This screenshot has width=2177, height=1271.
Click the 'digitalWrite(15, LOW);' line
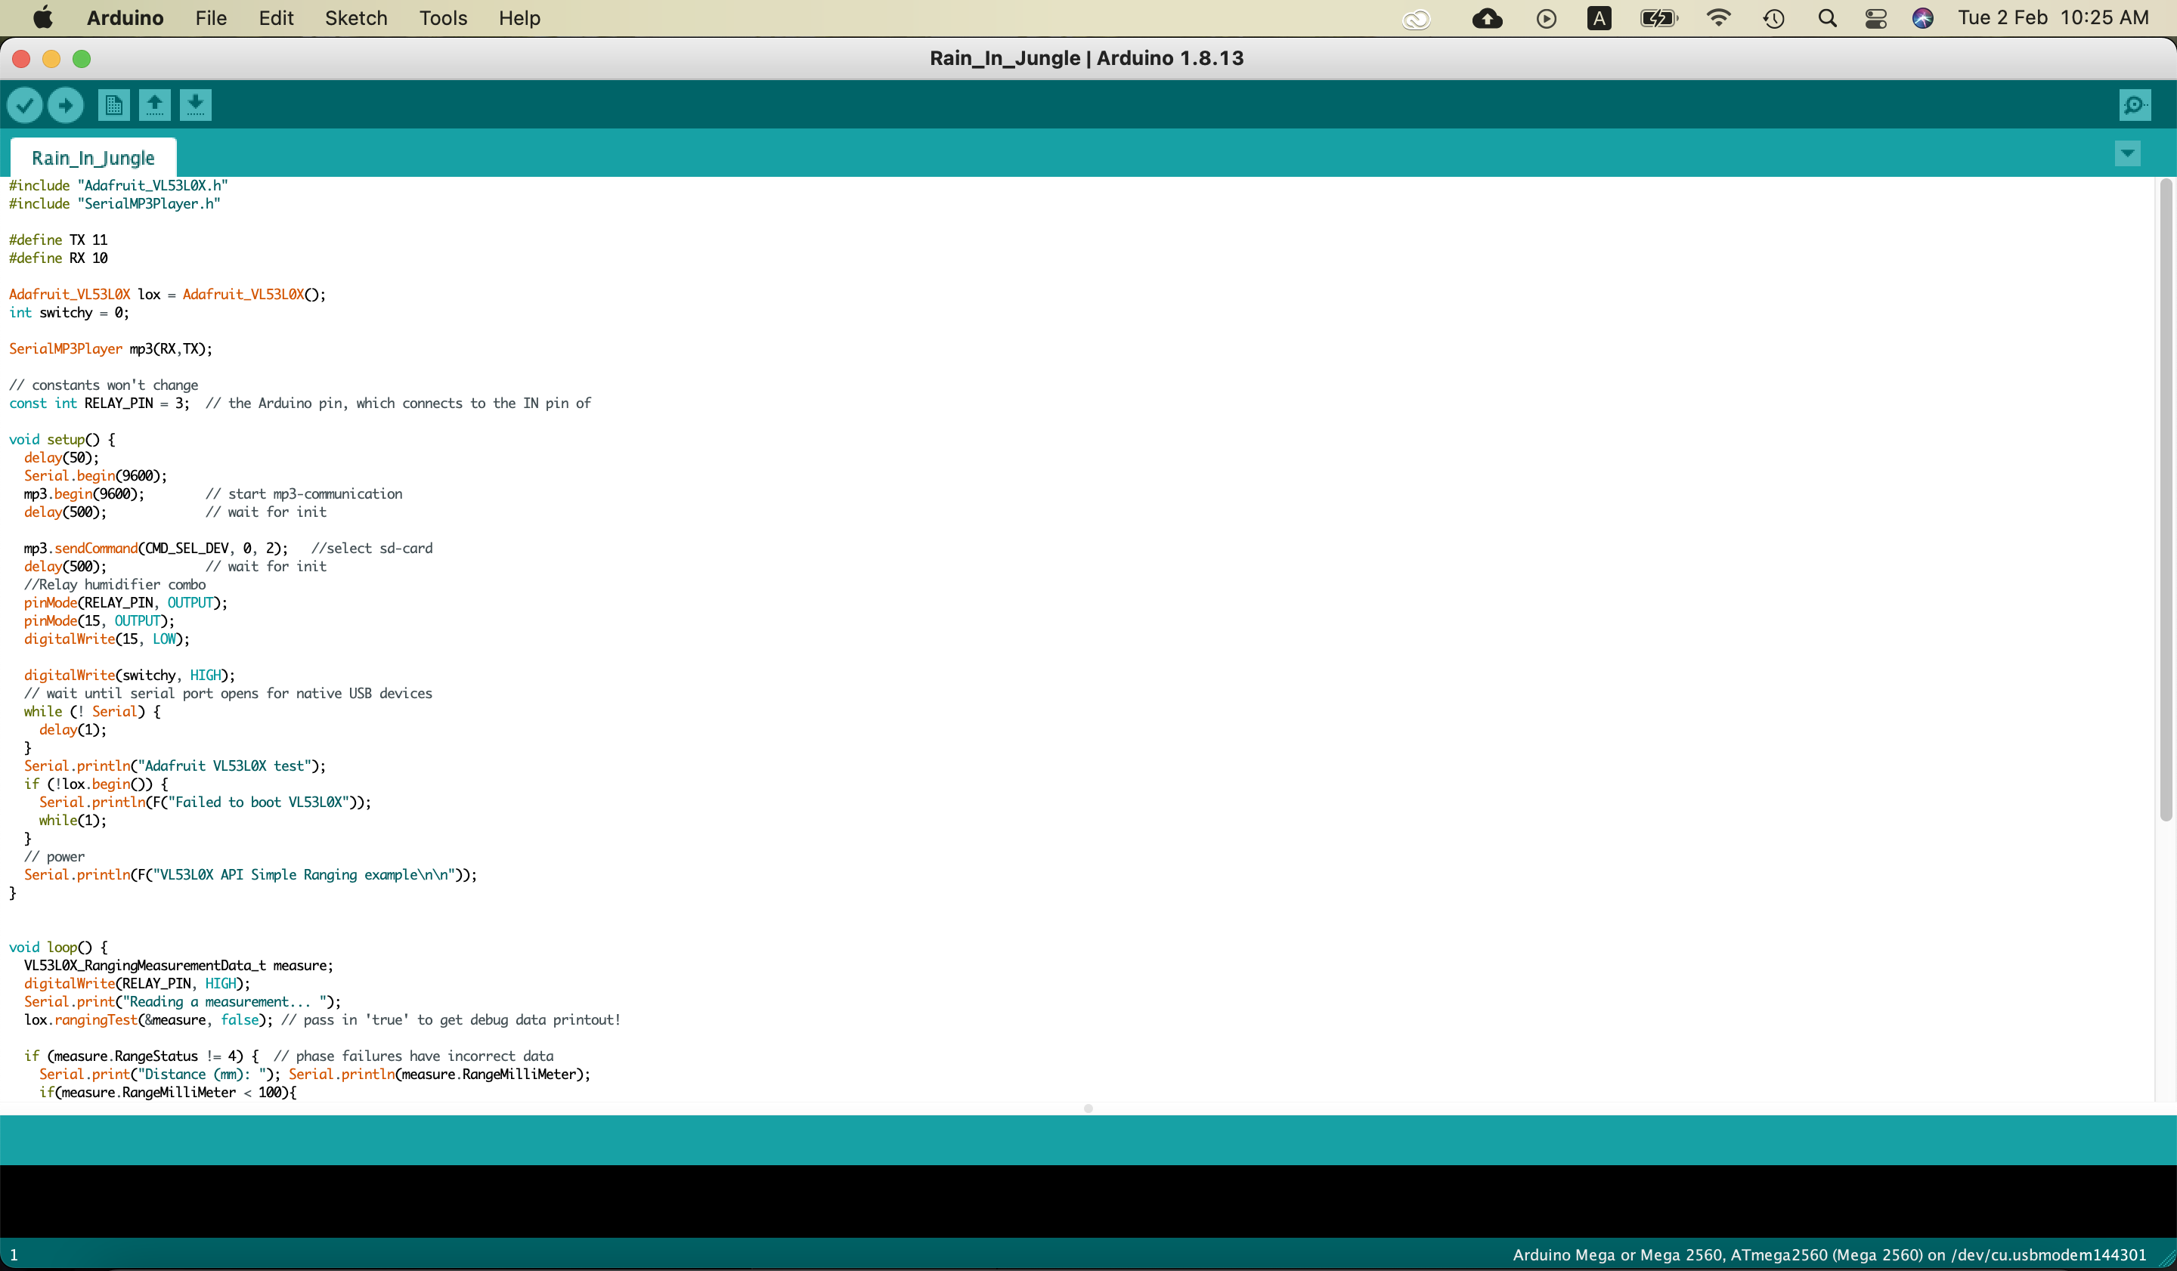click(107, 639)
